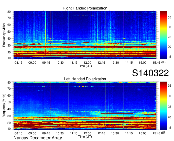Click the 'Right Handed Polarization' title
Screen dimensions: 174x141
coord(85,8)
